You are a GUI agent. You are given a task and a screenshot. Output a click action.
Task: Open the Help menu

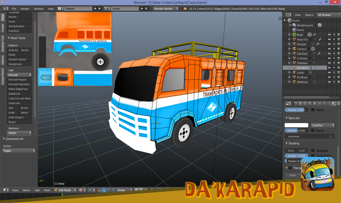click(51, 9)
